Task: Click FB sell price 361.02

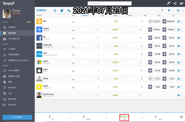Action: click(155, 38)
